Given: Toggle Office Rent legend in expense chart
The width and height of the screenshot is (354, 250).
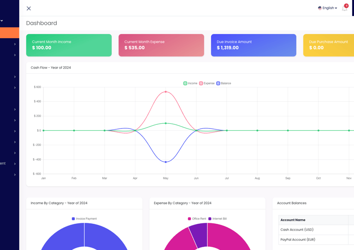Looking at the screenshot, I should [x=197, y=219].
